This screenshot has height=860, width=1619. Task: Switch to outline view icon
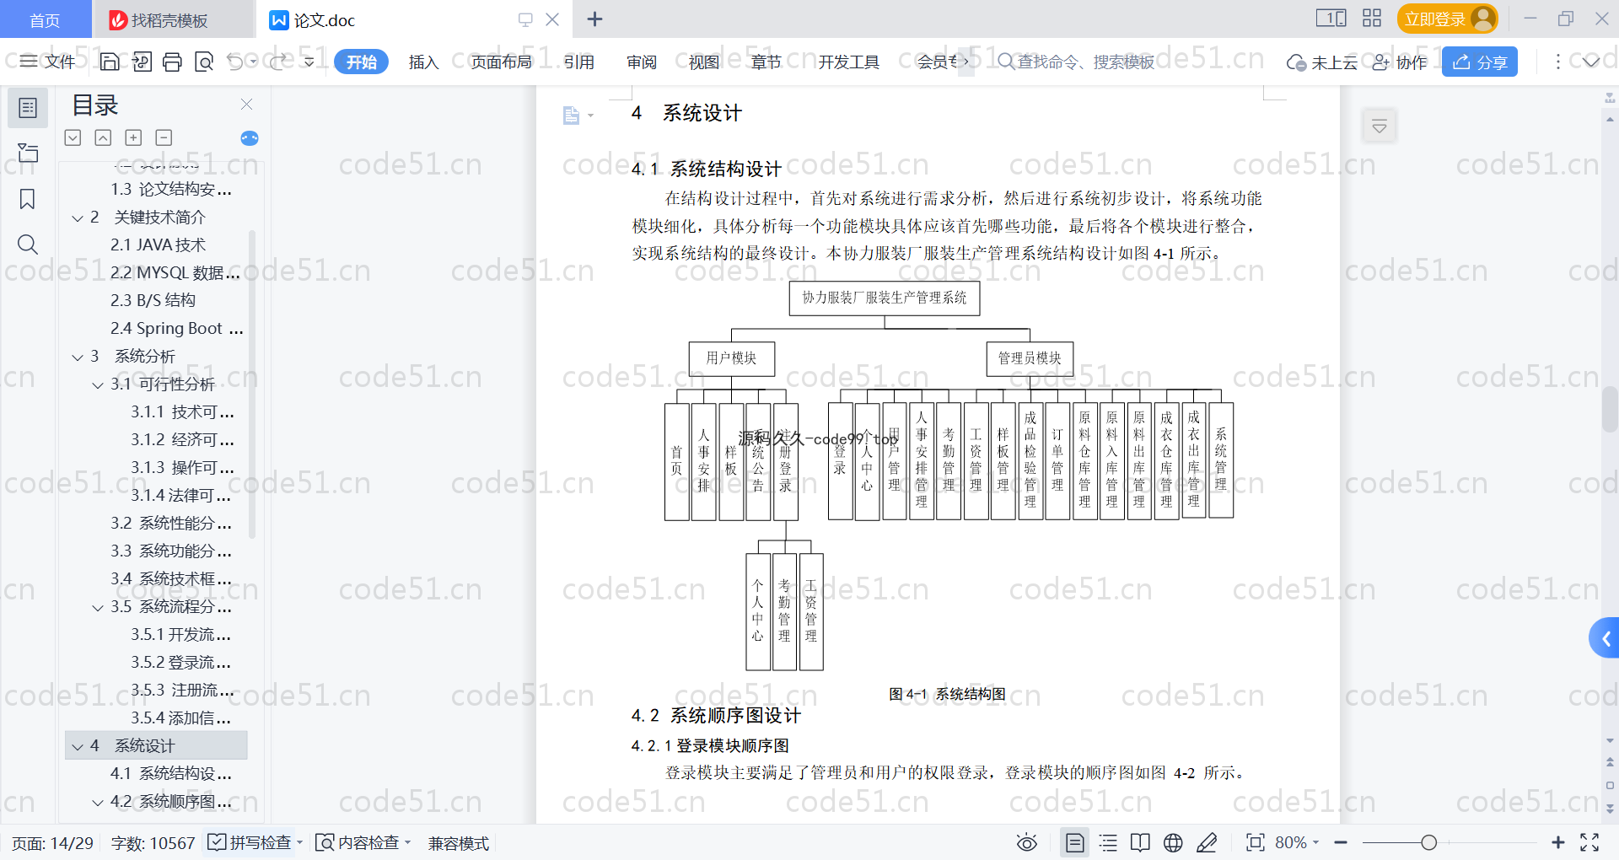coord(1108,842)
